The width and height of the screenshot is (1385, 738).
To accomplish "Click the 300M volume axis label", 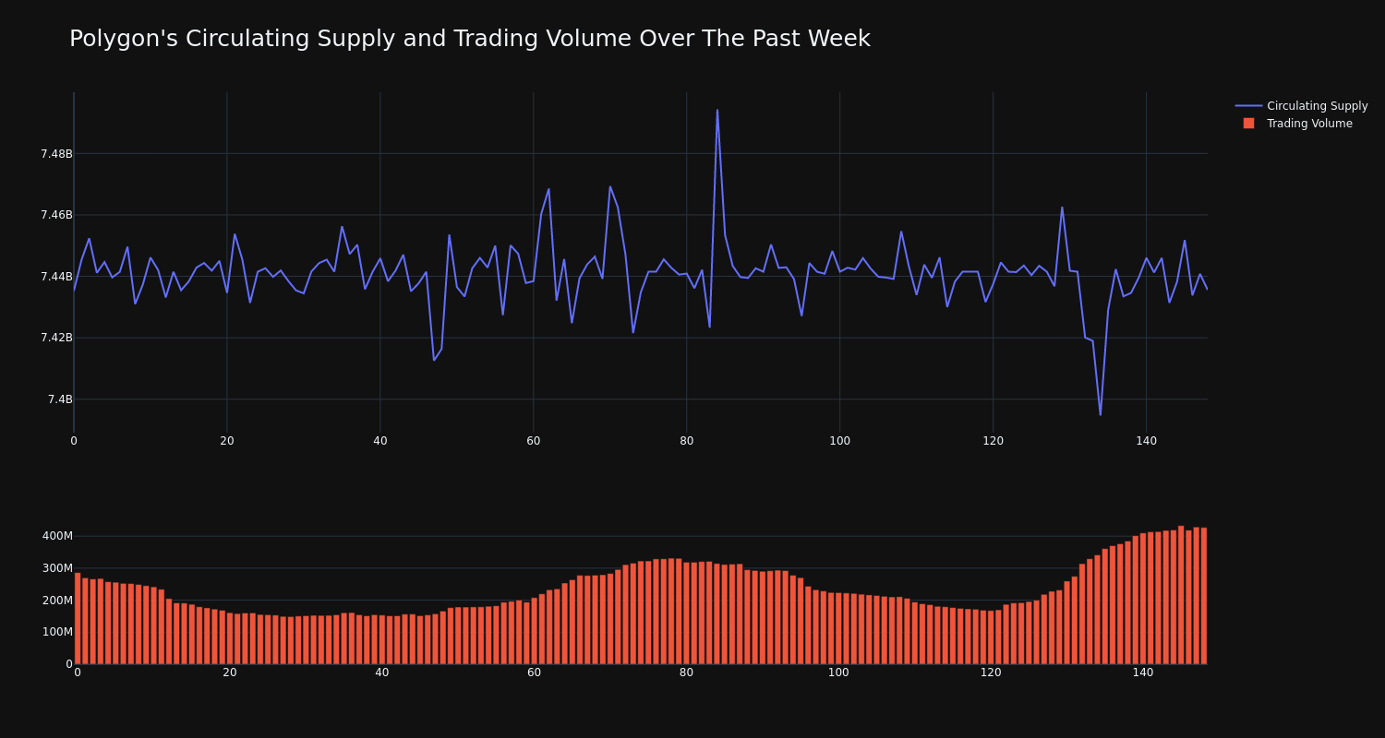I will (57, 568).
